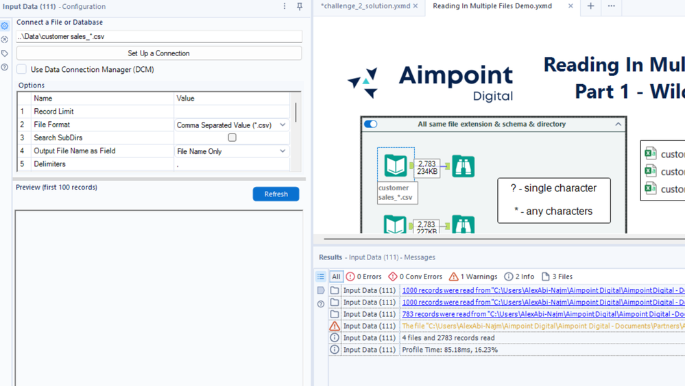Toggle container 'All same file extension' switch
Viewport: 685px width, 386px height.
point(370,125)
